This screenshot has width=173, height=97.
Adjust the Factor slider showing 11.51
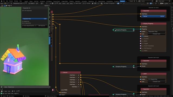tap(154, 16)
